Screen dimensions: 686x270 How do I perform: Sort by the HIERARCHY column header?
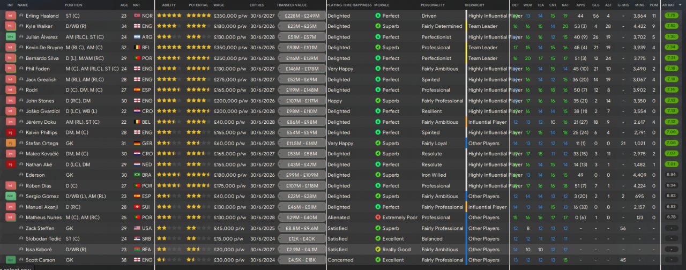click(x=475, y=5)
